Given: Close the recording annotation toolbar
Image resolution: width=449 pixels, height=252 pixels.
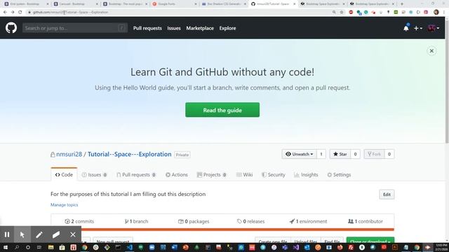Looking at the screenshot, I should pos(73,234).
